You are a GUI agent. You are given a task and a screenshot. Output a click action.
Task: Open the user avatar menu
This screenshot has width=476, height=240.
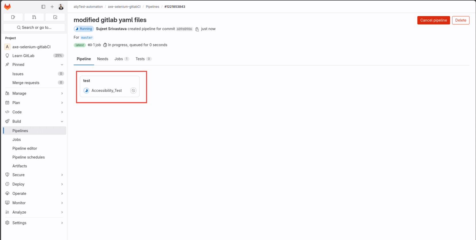click(61, 7)
